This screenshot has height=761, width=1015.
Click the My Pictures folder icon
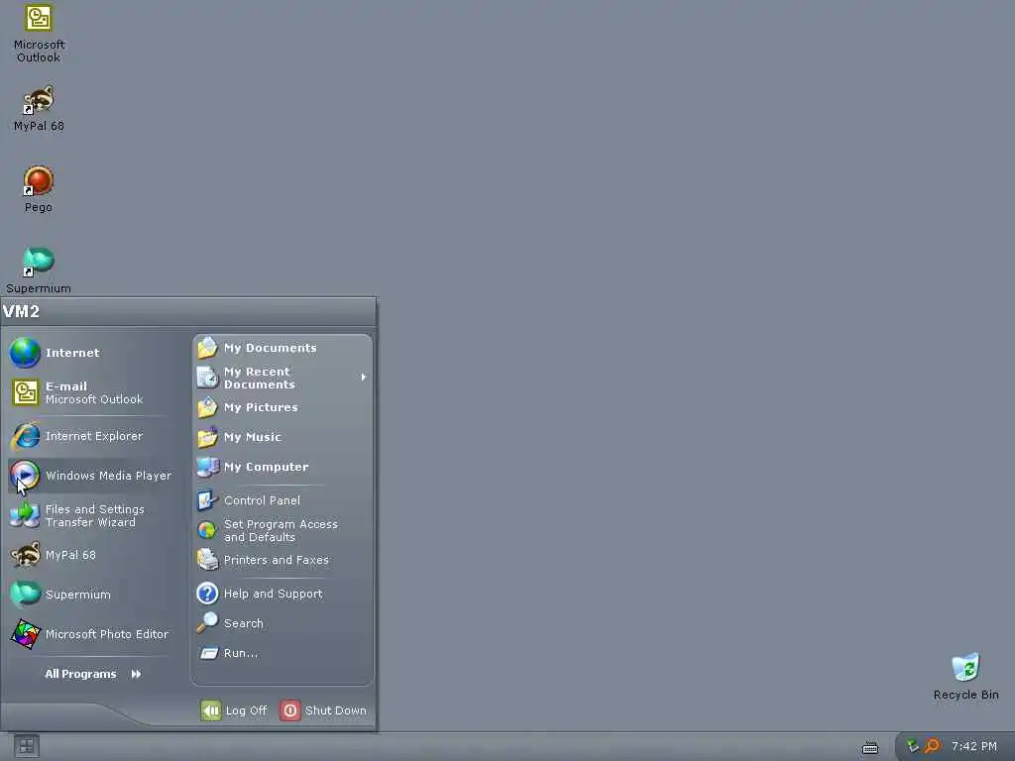click(207, 407)
